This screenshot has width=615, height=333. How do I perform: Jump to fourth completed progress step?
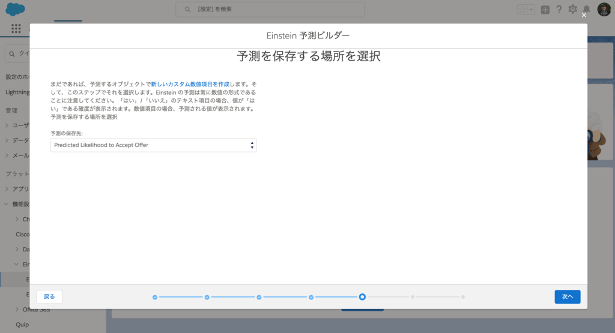311,298
